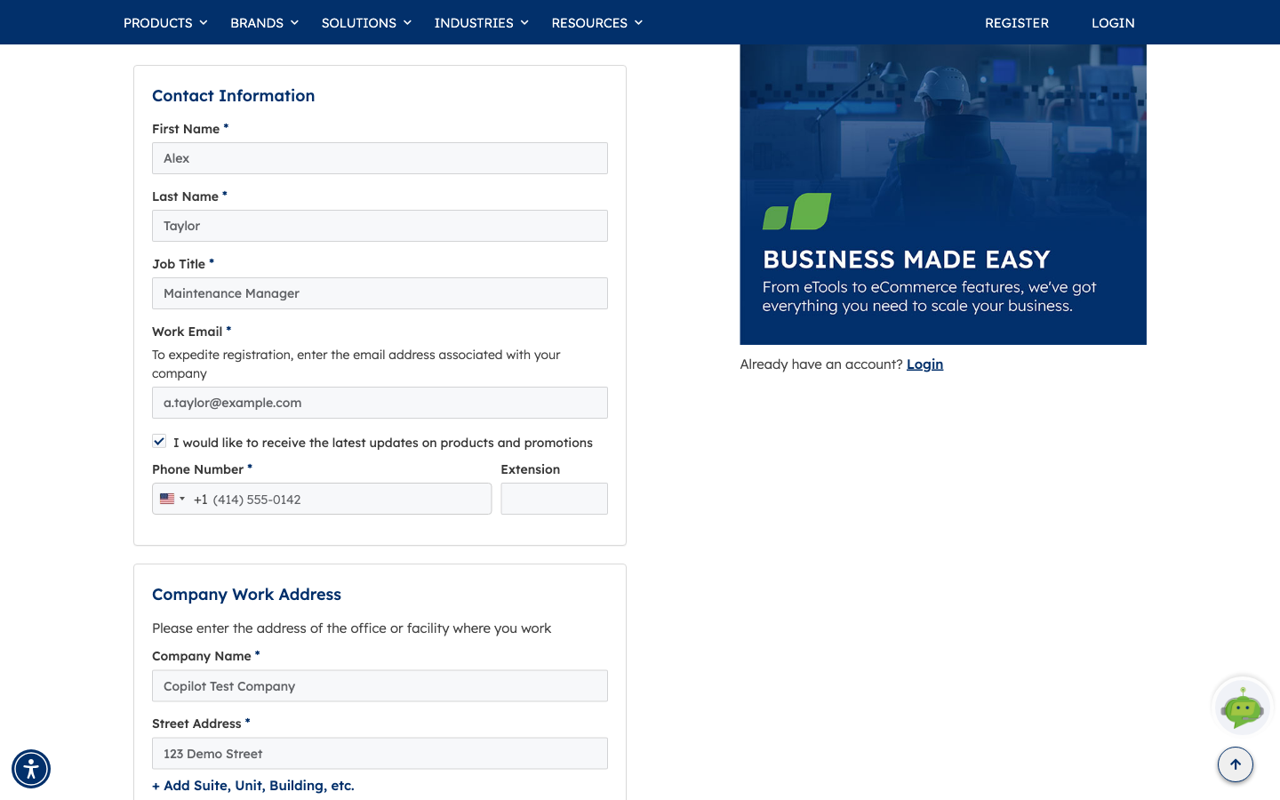Expand the Solutions menu

pos(366,22)
